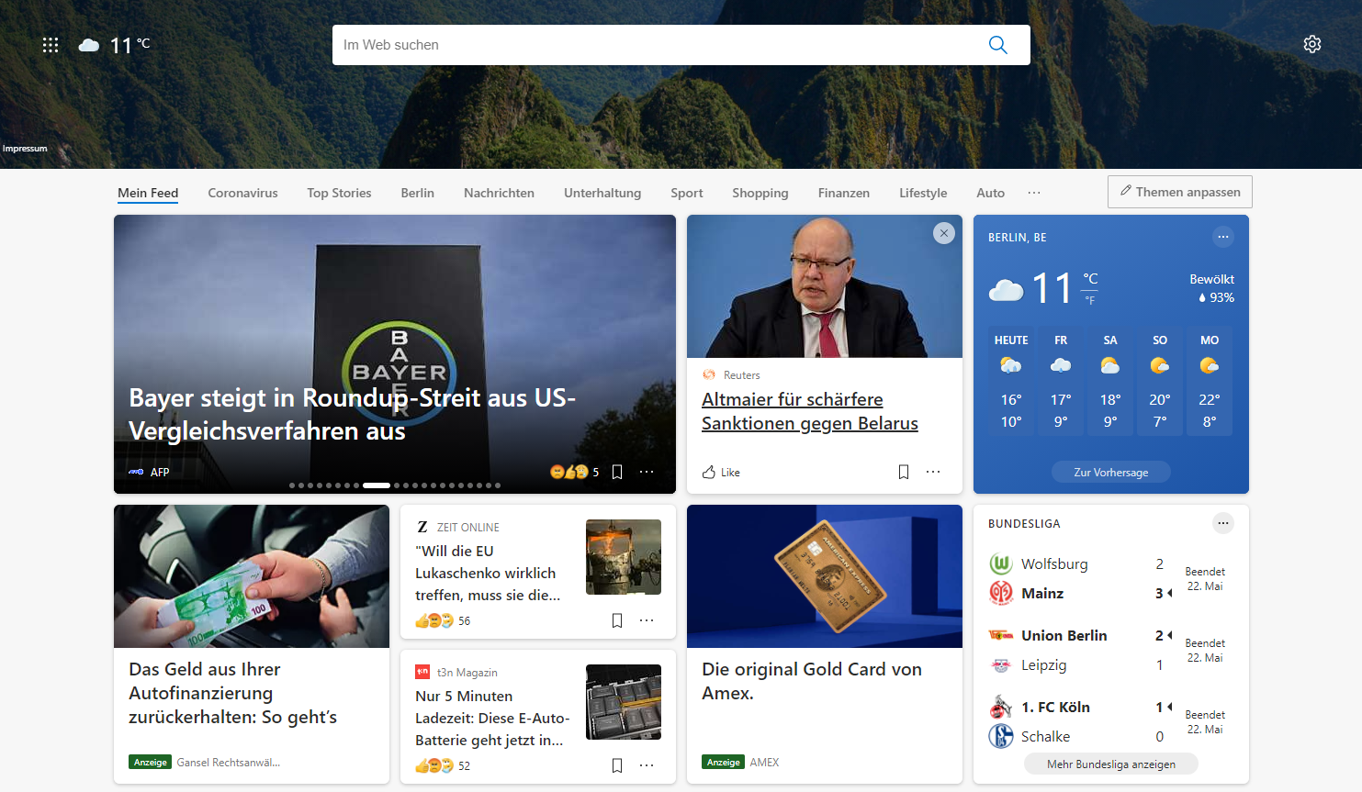Select the active carousel slide indicator
The width and height of the screenshot is (1362, 792).
pos(377,485)
